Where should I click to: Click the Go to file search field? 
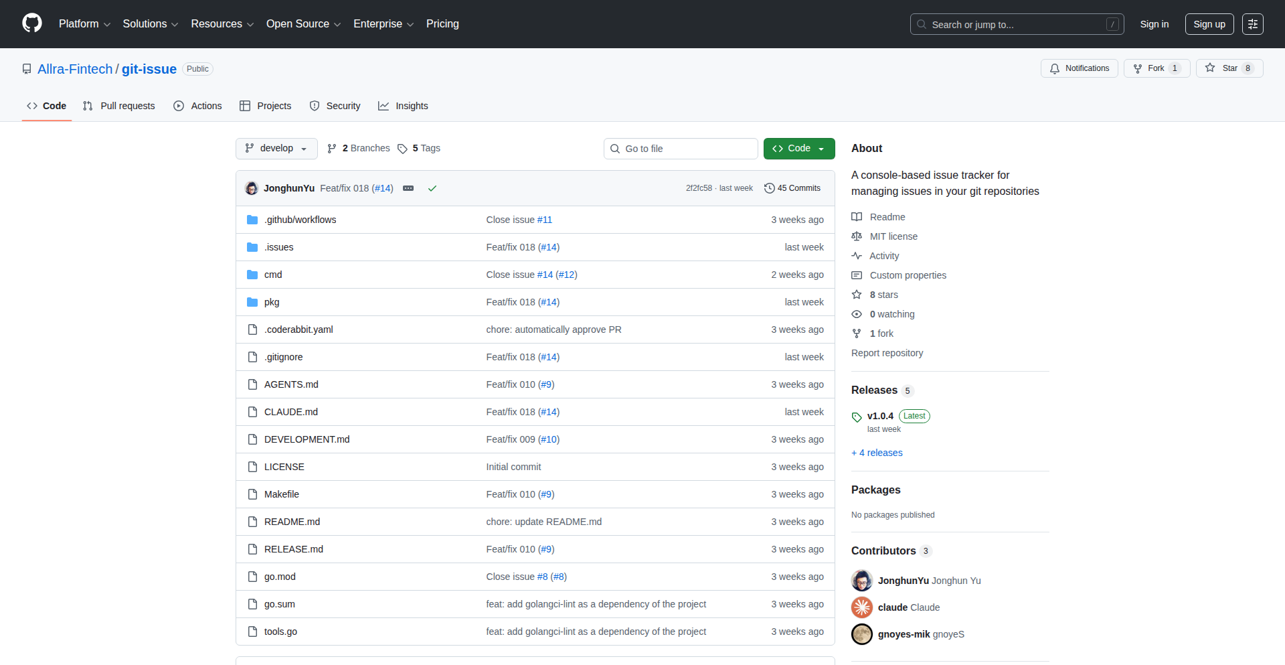[681, 148]
